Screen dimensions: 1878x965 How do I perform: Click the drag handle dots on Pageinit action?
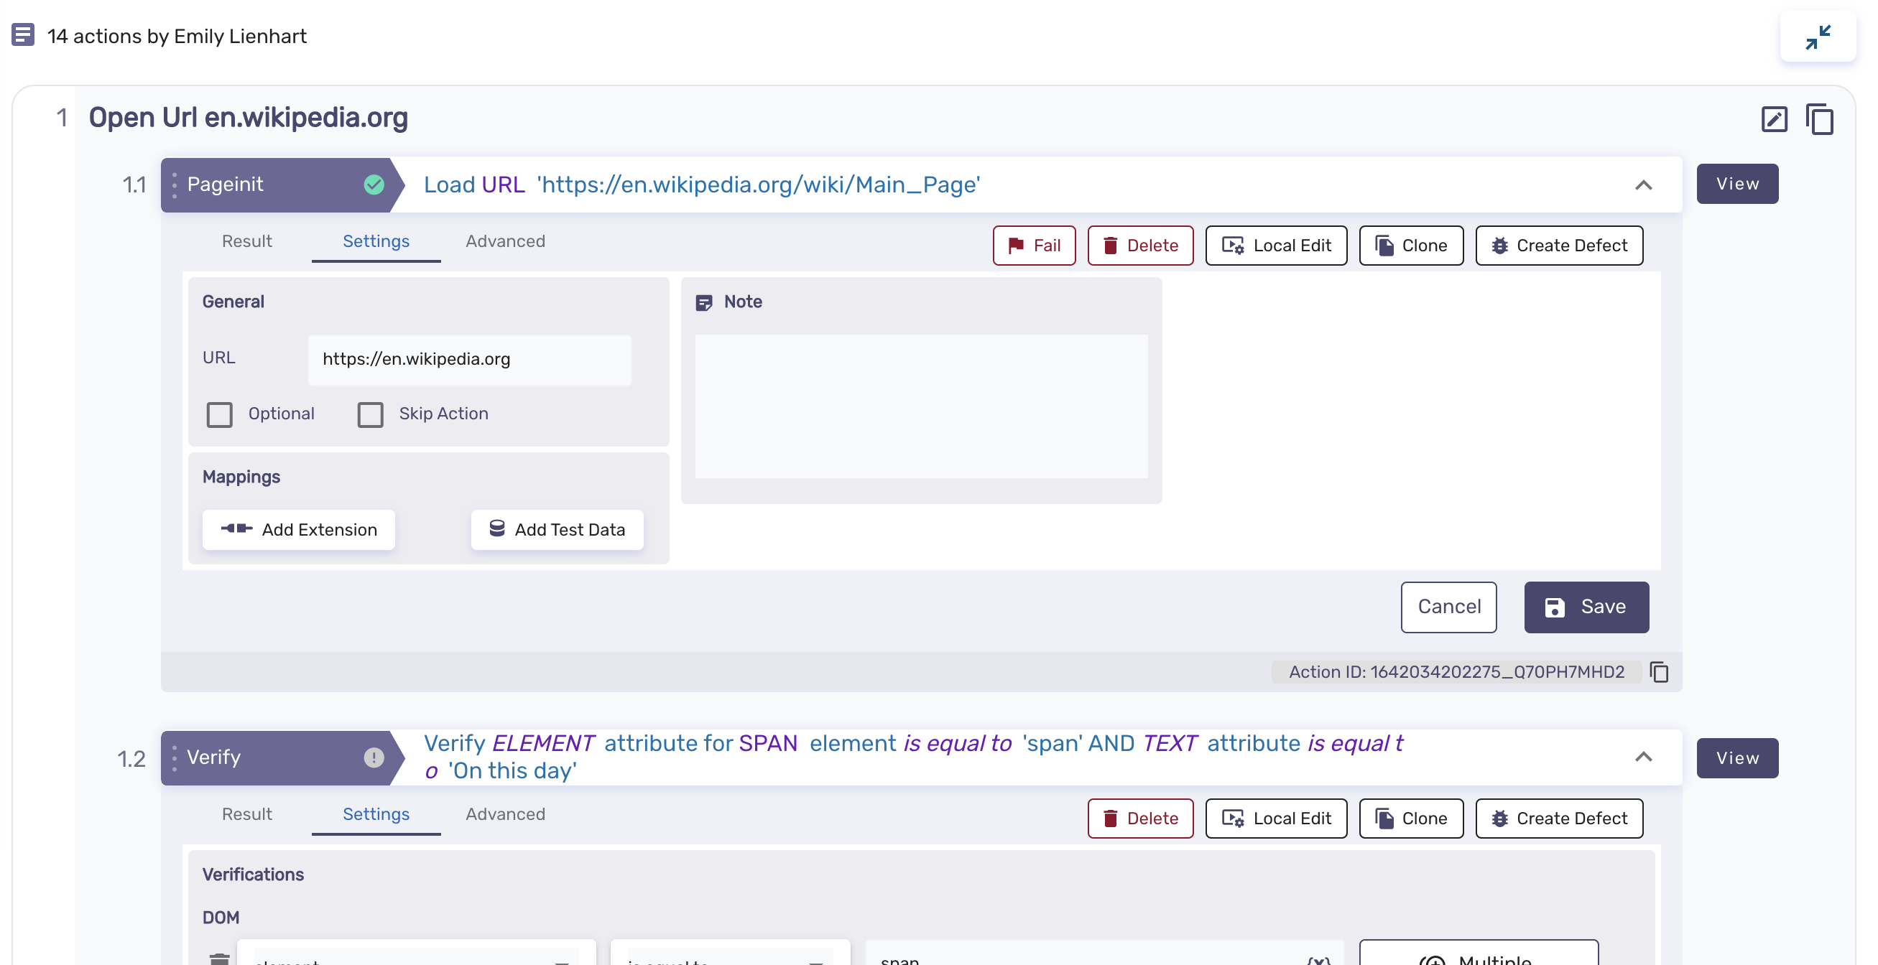pos(175,185)
